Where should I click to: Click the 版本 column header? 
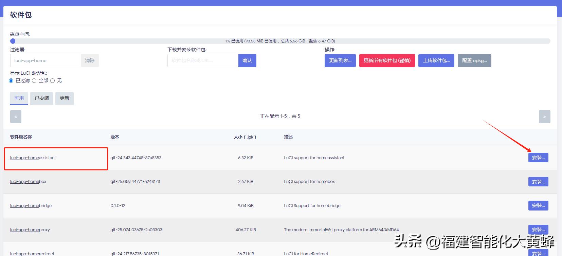click(x=115, y=137)
